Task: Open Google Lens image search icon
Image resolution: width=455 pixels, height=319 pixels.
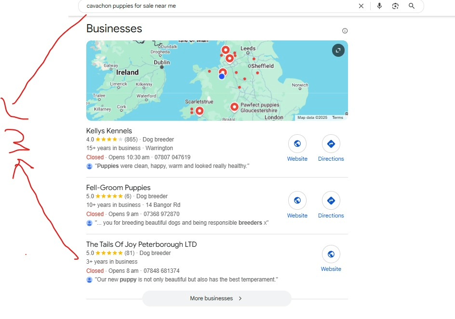Action: (x=395, y=6)
